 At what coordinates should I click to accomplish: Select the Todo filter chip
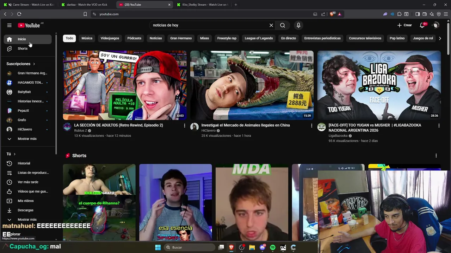(x=69, y=38)
